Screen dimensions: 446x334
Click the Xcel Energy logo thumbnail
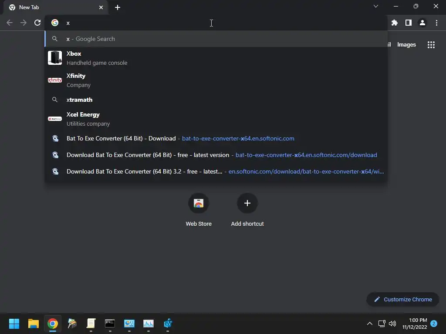[55, 119]
